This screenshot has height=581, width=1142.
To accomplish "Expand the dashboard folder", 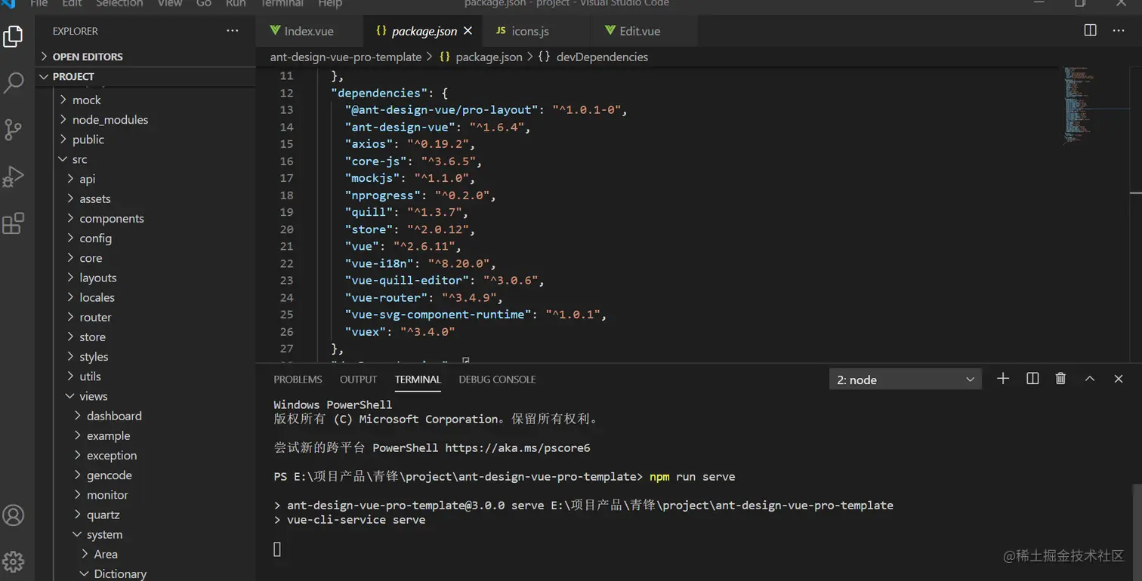I will 146,416.
